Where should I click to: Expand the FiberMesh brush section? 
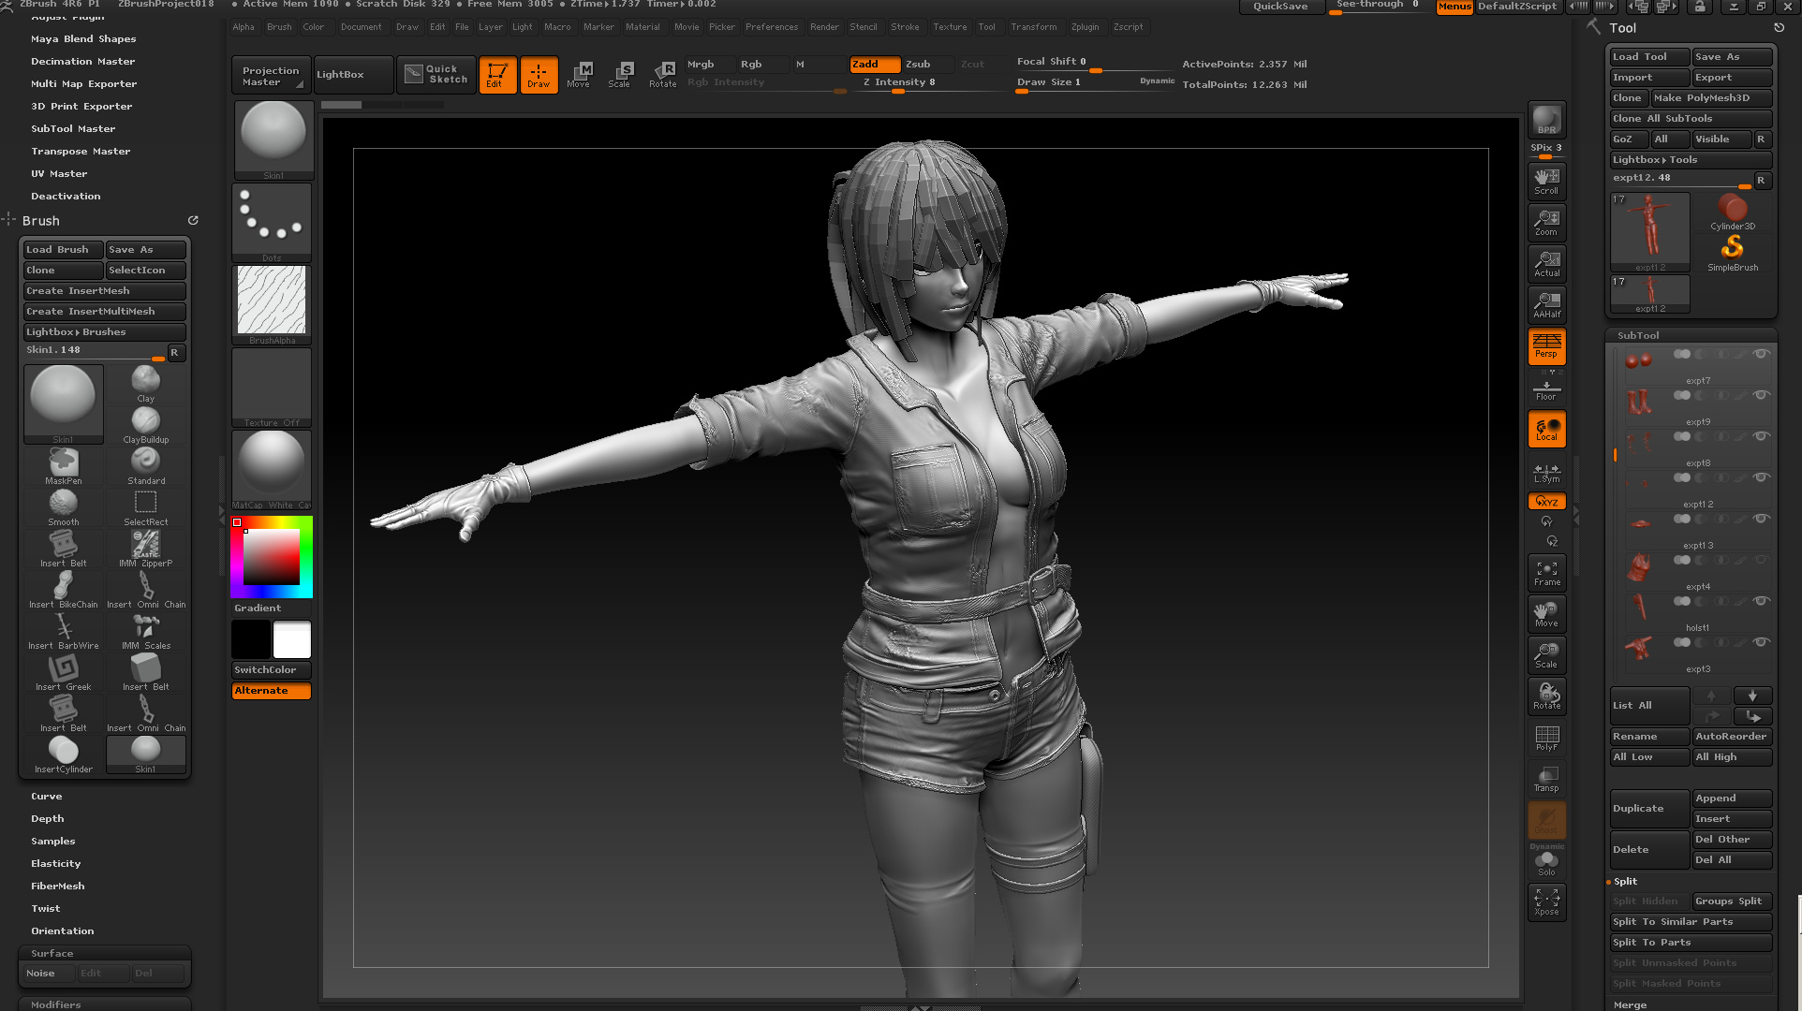tap(58, 886)
